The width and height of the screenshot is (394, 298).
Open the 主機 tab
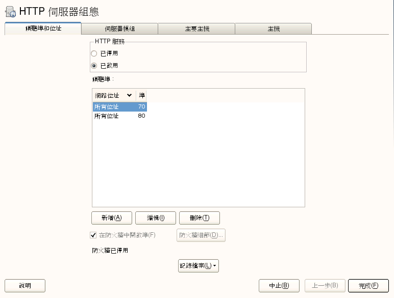273,29
